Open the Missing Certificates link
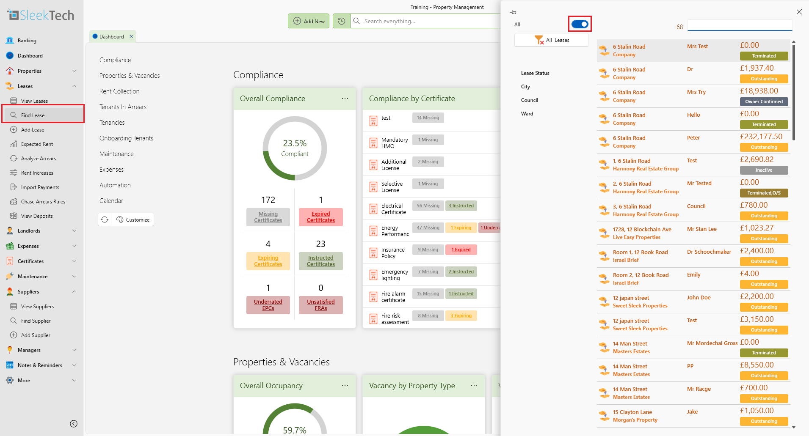Viewport: 809px width, 436px height. pyautogui.click(x=268, y=217)
